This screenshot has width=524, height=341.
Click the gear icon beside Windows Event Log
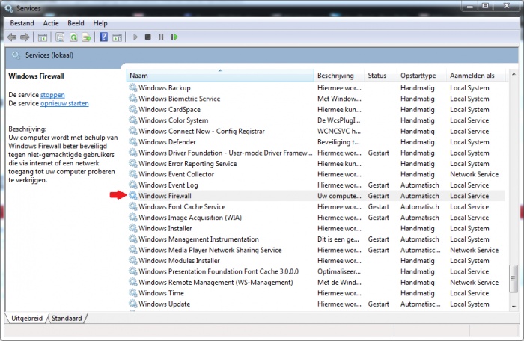click(133, 185)
